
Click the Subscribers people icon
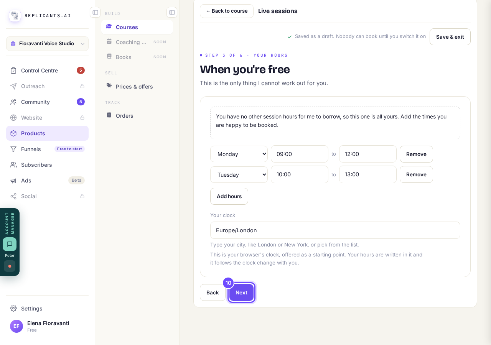(x=13, y=165)
